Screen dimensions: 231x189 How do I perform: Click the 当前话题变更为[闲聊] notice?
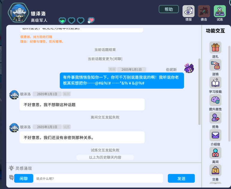coord(105,59)
